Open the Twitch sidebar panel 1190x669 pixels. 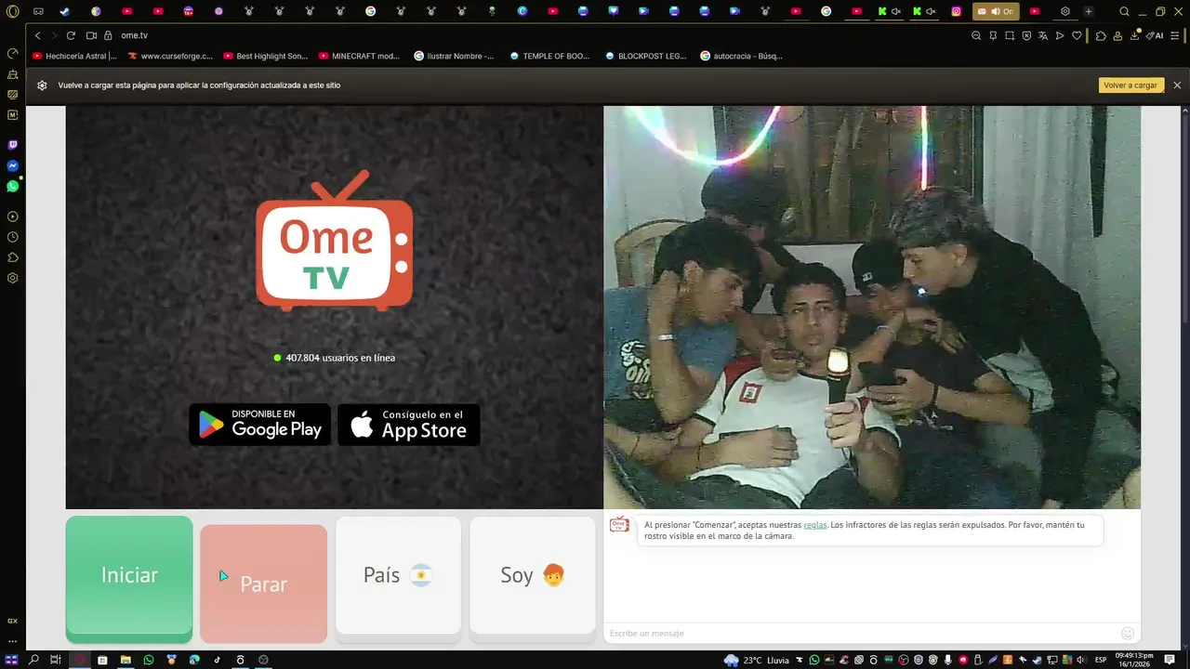tap(12, 145)
